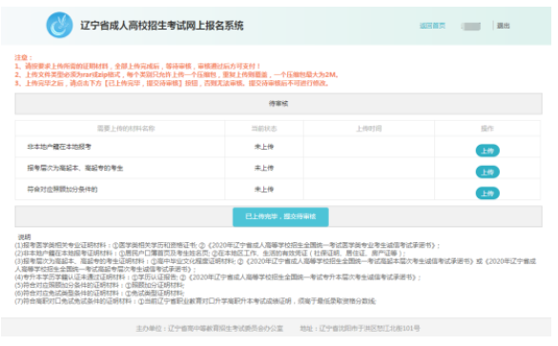
Task: Click the 上传时间 column header
Action: tap(369, 129)
